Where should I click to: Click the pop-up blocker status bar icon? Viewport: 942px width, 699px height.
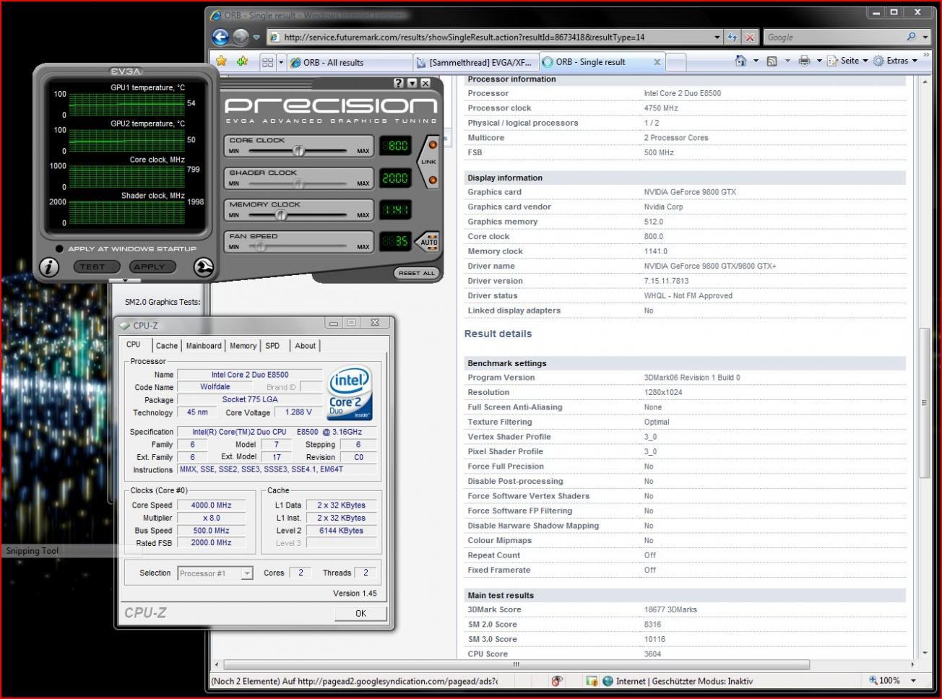tap(557, 680)
